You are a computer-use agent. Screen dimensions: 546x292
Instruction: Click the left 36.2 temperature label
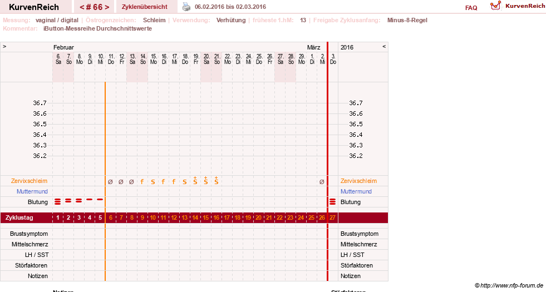[x=40, y=156]
